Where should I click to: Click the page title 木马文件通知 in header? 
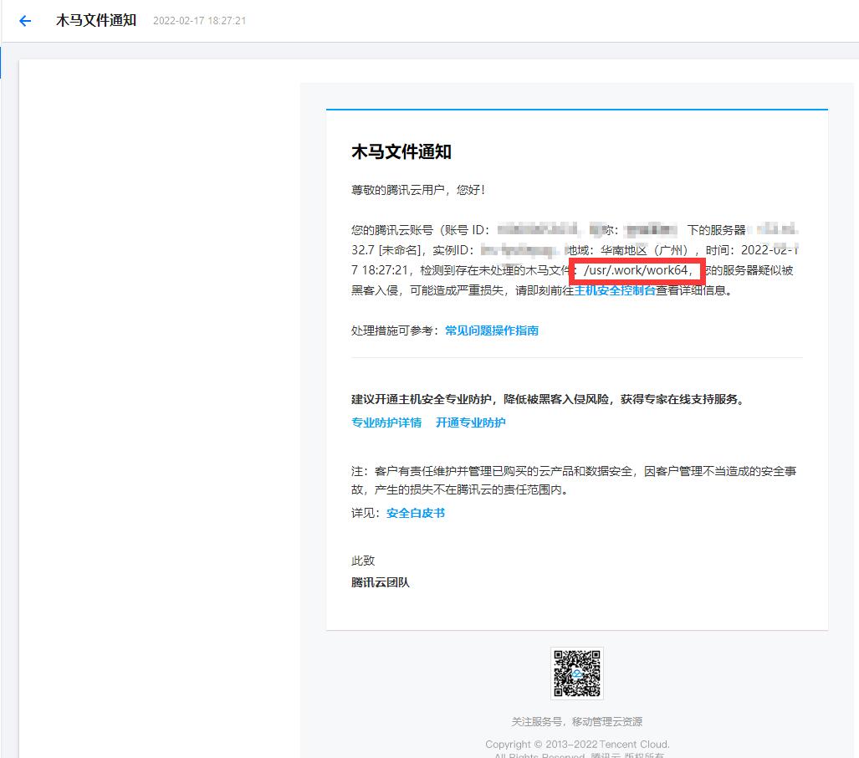pos(96,20)
